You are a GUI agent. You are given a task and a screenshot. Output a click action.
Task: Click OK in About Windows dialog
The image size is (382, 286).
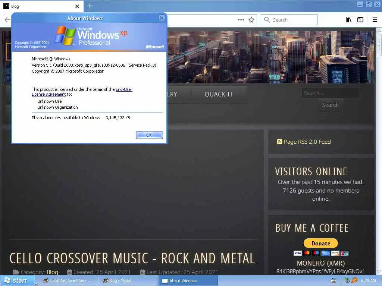(149, 135)
